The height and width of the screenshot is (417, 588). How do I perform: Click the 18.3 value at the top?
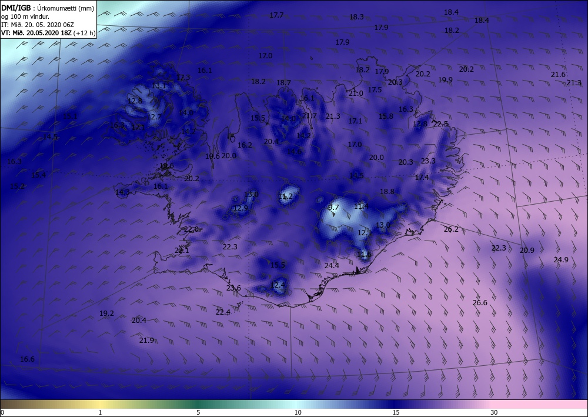(x=357, y=16)
